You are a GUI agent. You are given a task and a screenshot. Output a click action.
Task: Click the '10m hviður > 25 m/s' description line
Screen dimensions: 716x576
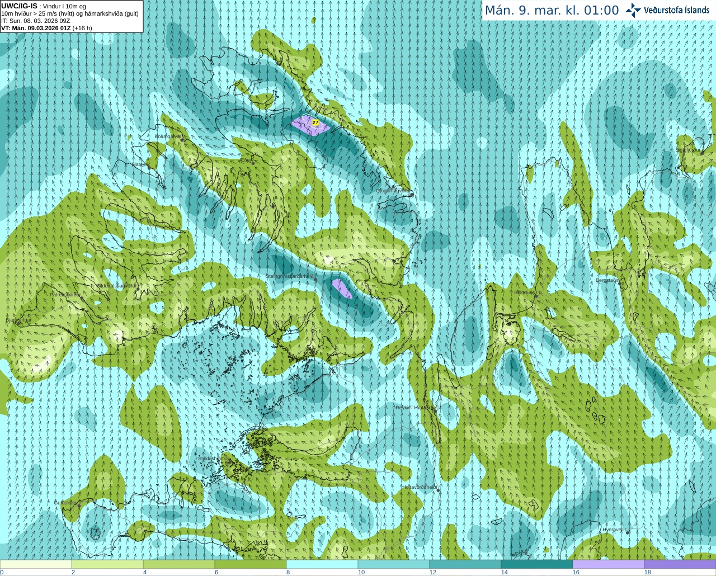coord(70,13)
